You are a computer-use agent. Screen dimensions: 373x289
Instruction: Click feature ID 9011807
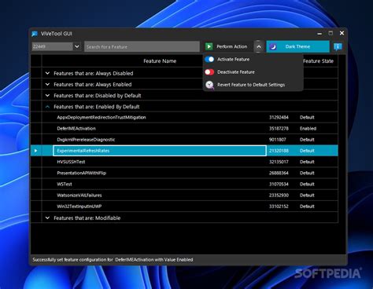pyautogui.click(x=278, y=140)
